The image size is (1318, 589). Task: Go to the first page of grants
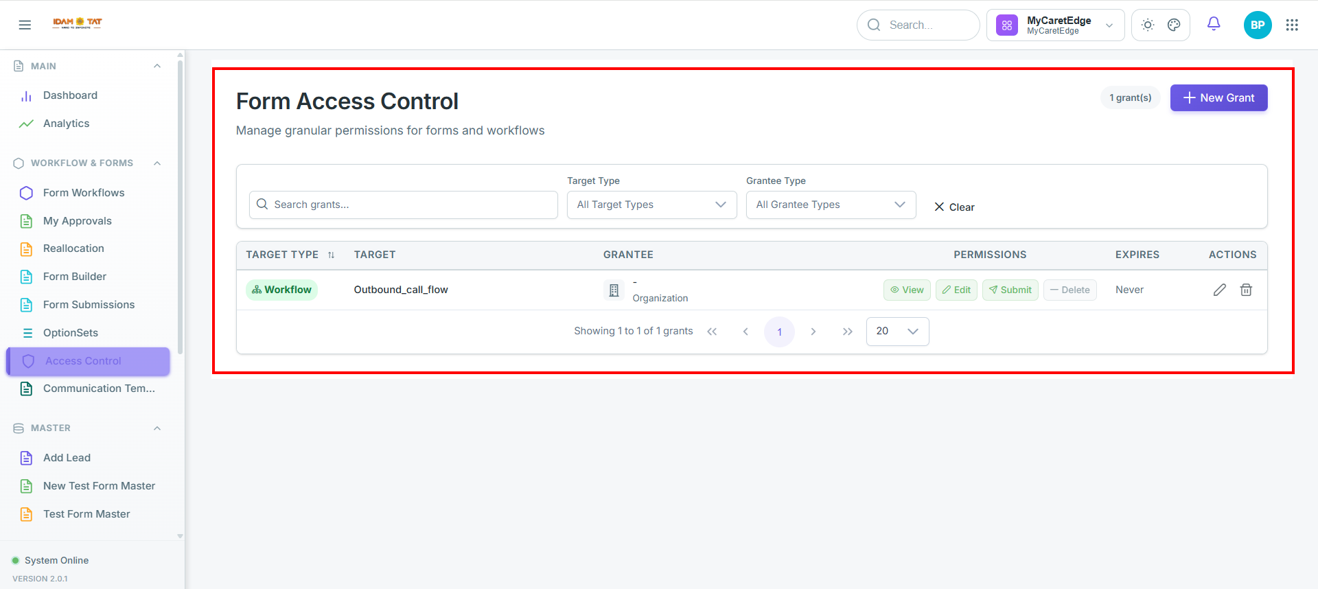pyautogui.click(x=712, y=332)
